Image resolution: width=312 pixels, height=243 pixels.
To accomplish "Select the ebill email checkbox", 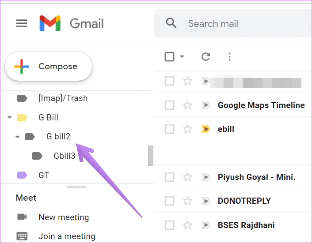I will [169, 129].
